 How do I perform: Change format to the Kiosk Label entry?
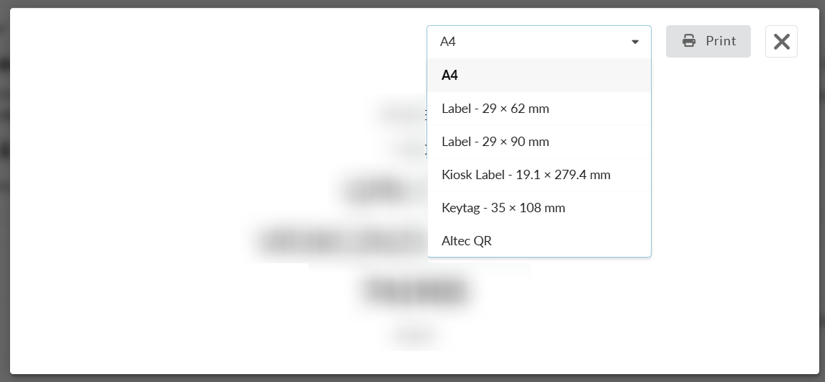526,175
